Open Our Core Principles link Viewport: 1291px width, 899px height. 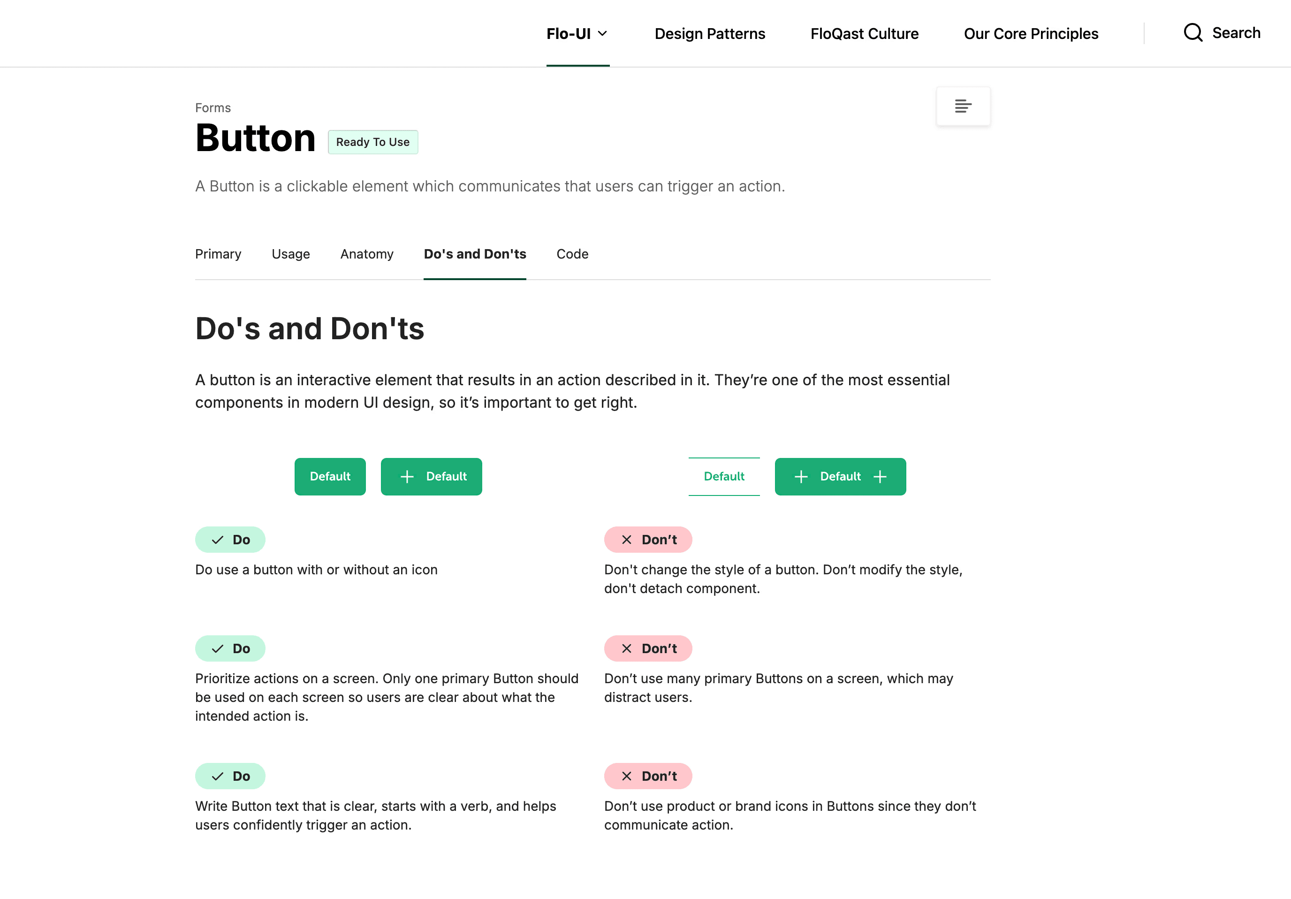tap(1031, 34)
